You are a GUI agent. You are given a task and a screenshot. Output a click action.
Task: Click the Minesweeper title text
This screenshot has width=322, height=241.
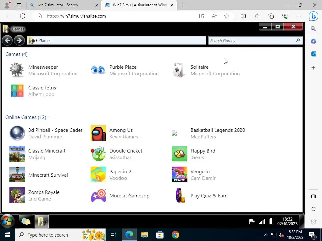pyautogui.click(x=43, y=67)
